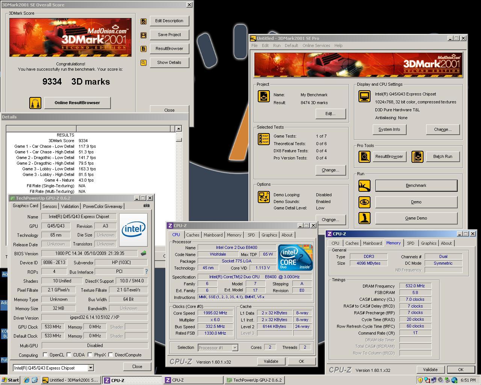Image resolution: width=481 pixels, height=385 pixels.
Task: Click the Options icon in 3DMark2001
Action: click(x=264, y=197)
